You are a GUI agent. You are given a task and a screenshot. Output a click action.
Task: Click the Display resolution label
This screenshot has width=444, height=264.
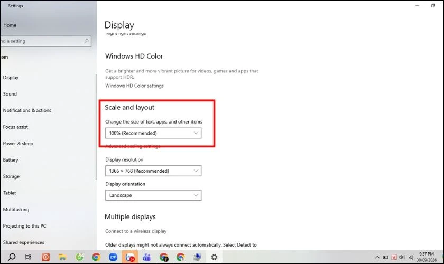tap(124, 159)
